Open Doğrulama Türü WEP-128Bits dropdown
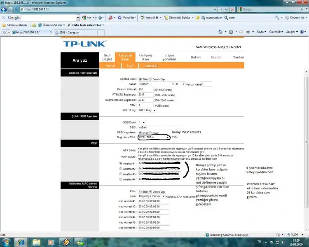This screenshot has width=309, height=247. (x=154, y=137)
